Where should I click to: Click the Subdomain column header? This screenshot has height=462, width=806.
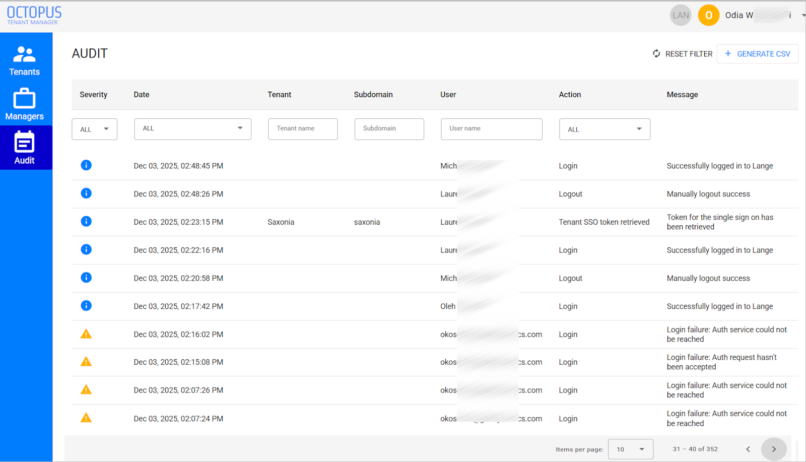tap(373, 94)
